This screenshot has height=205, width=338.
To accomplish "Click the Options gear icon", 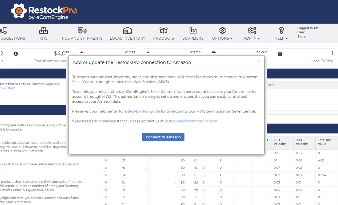I will pos(222,30).
